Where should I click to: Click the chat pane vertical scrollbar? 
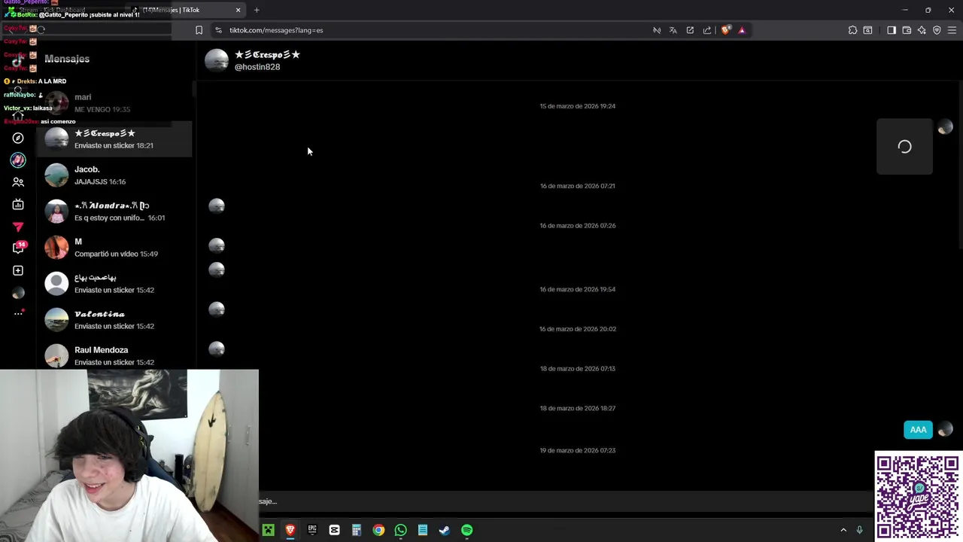(960, 166)
